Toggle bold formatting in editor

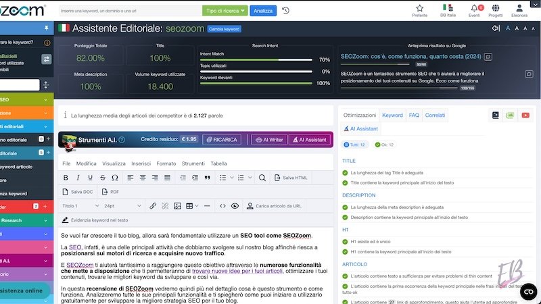tap(66, 178)
